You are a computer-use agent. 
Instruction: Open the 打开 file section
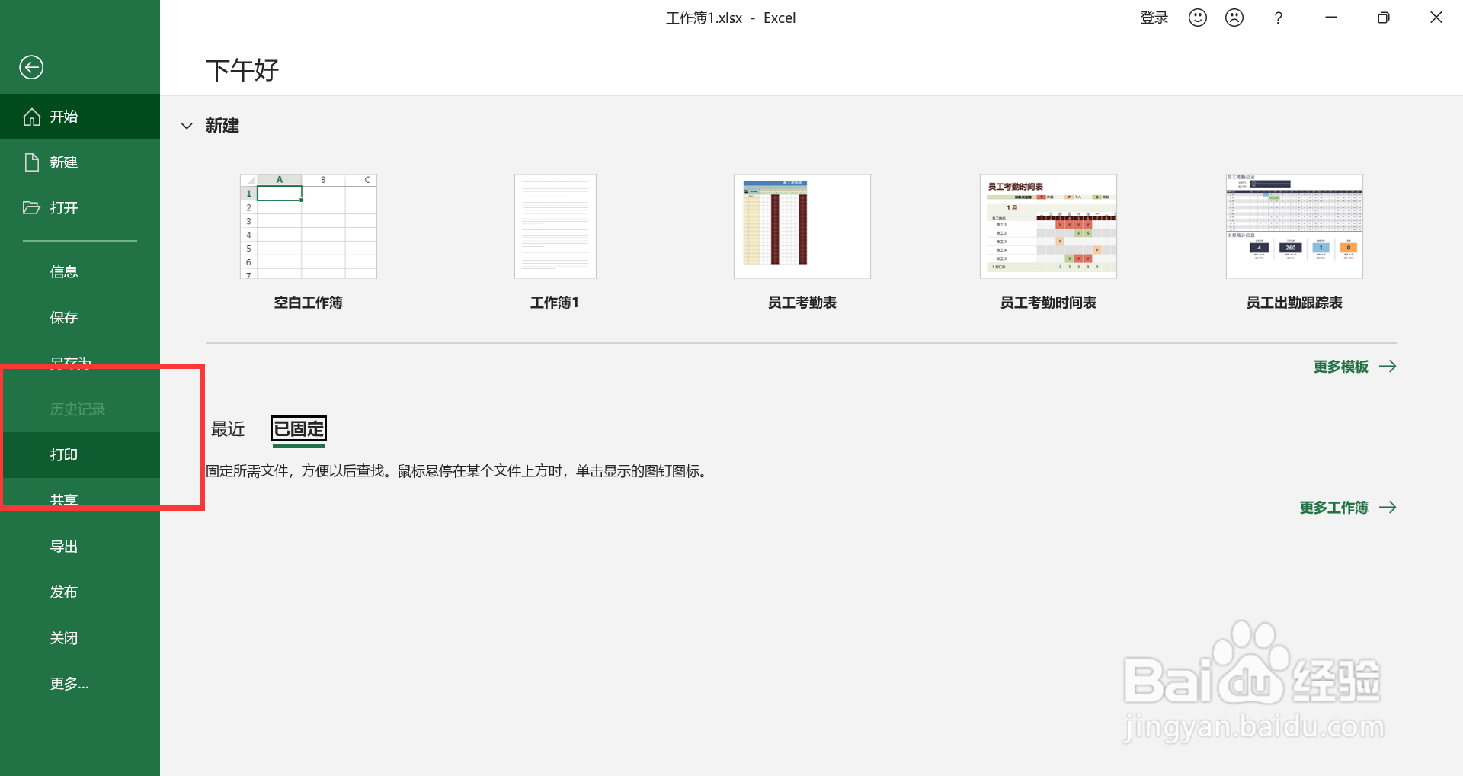coord(64,207)
